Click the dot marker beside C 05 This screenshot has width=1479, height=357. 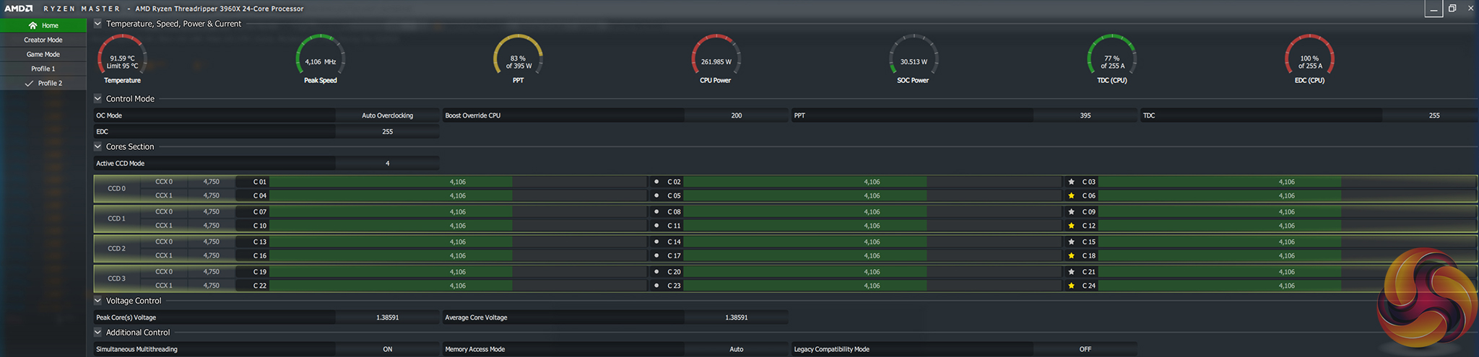click(656, 195)
